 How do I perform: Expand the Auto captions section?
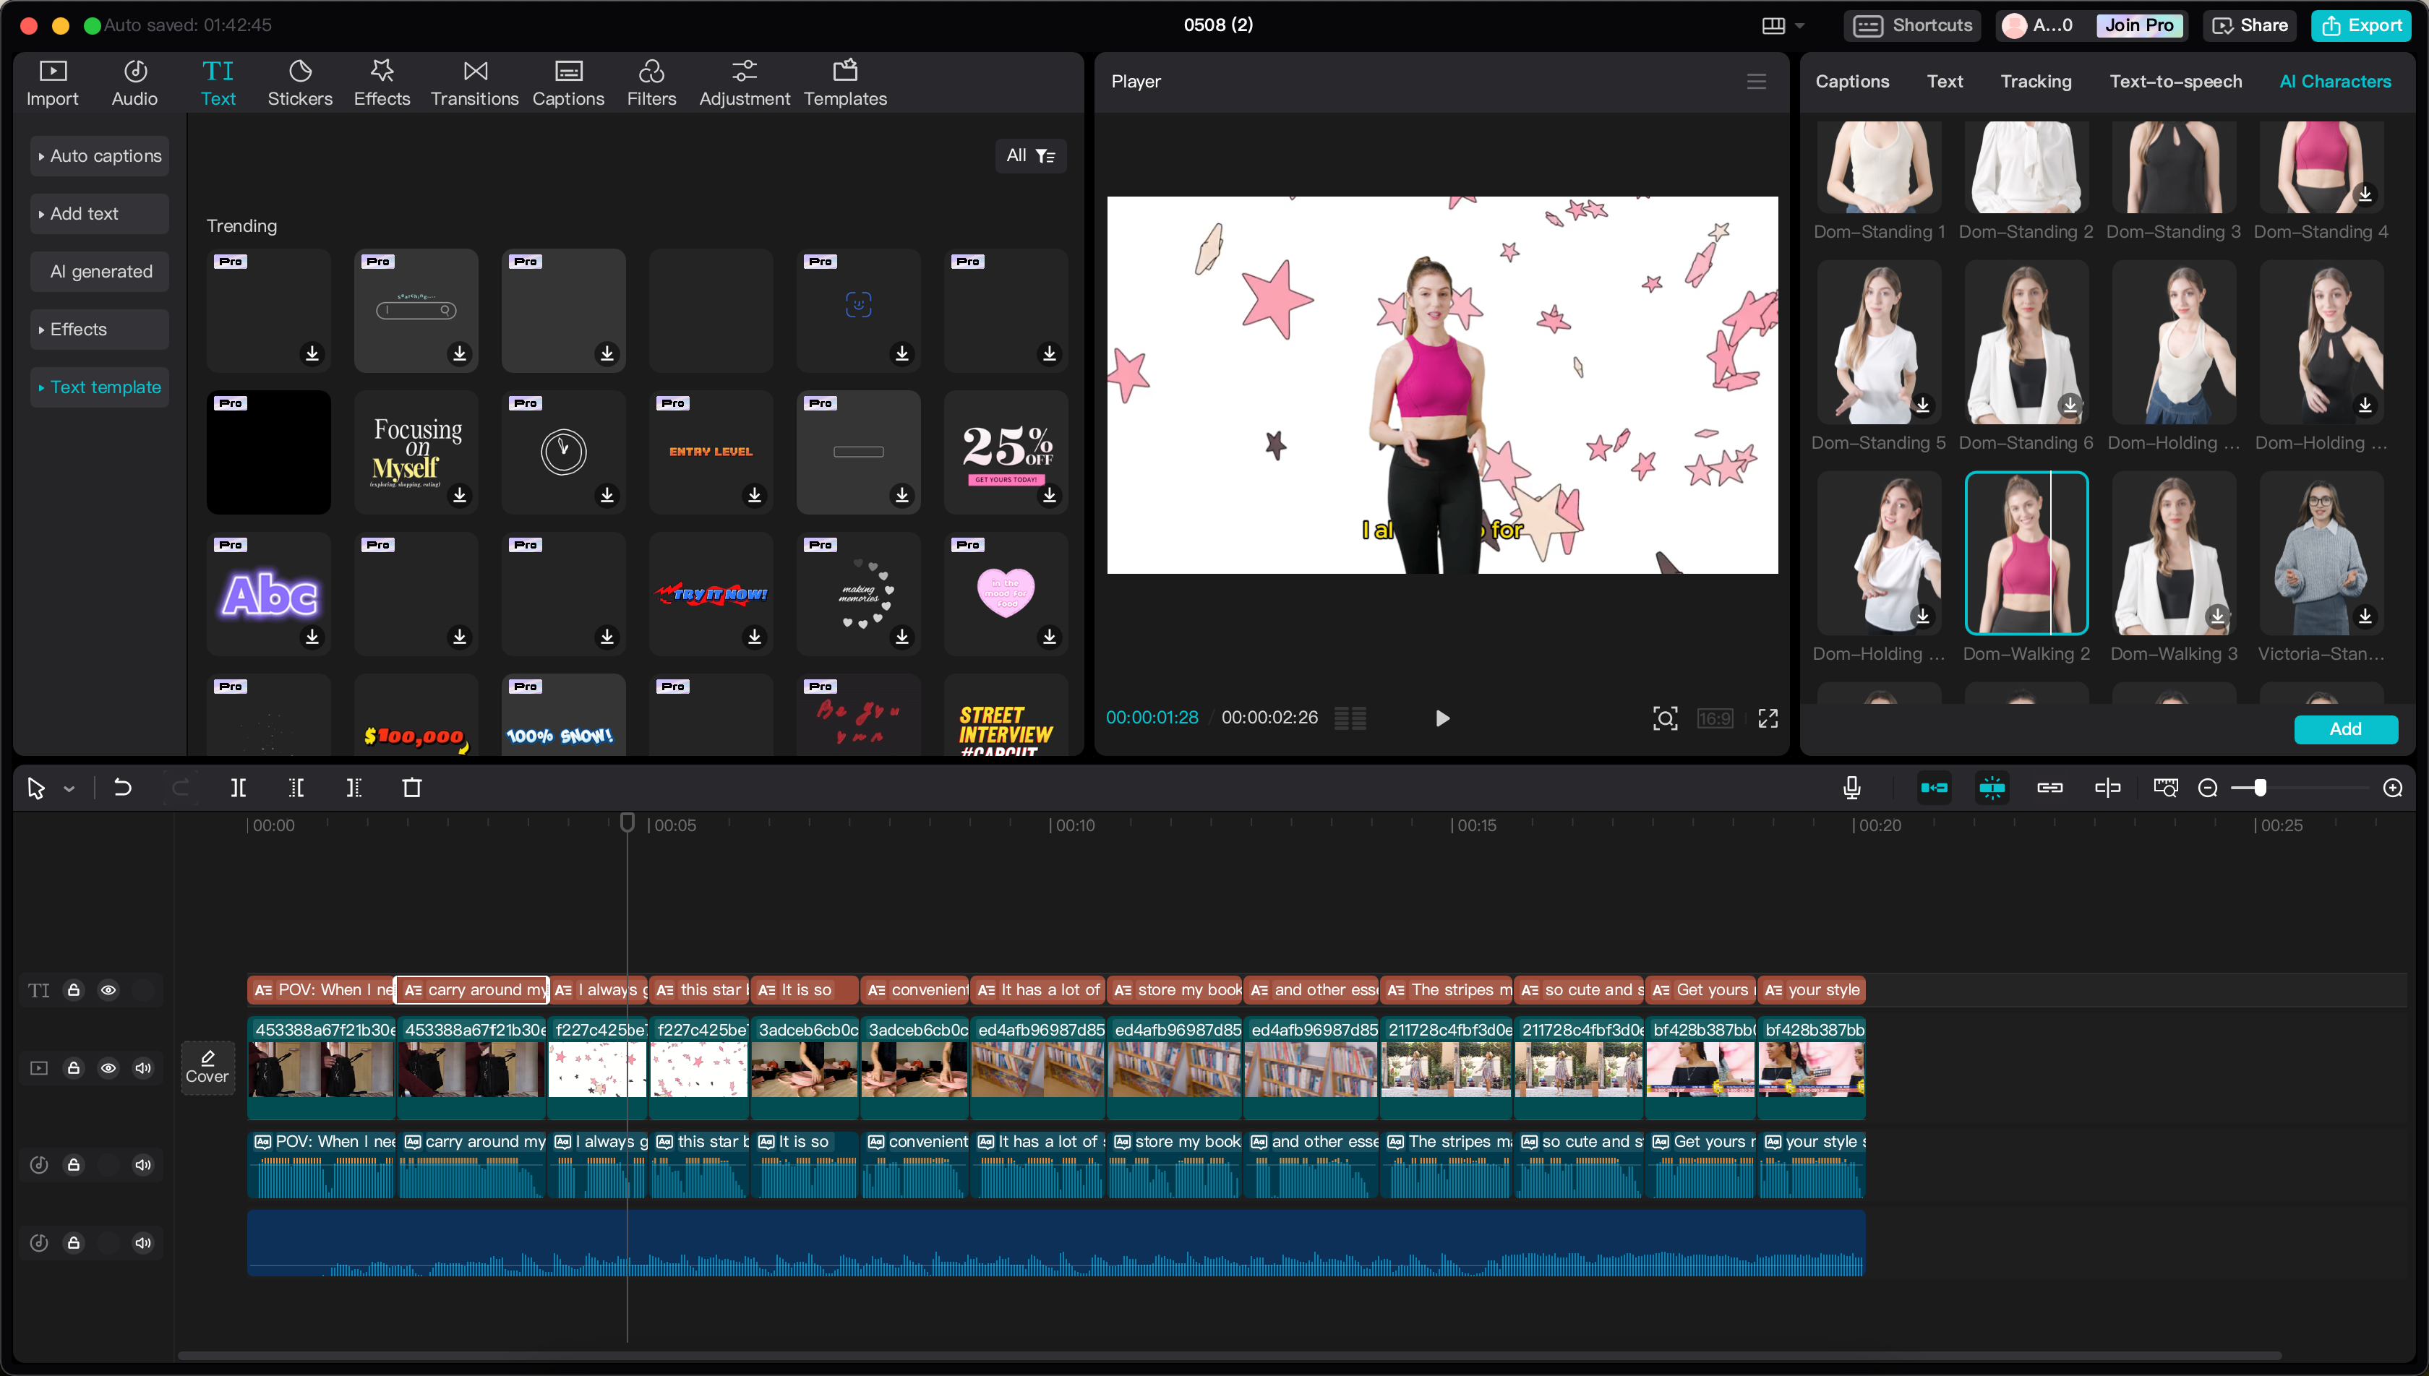99,156
